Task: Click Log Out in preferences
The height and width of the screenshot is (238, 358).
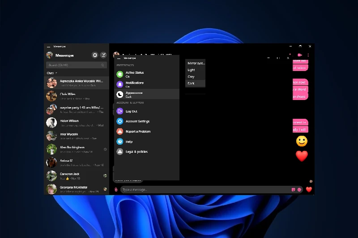Action: click(132, 111)
